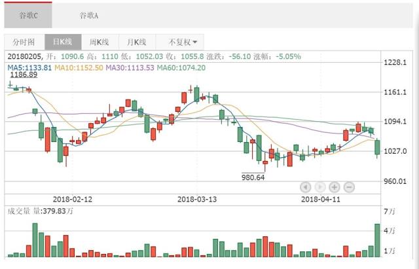
Task: Click the last green candlestick on chart
Action: click(377, 147)
